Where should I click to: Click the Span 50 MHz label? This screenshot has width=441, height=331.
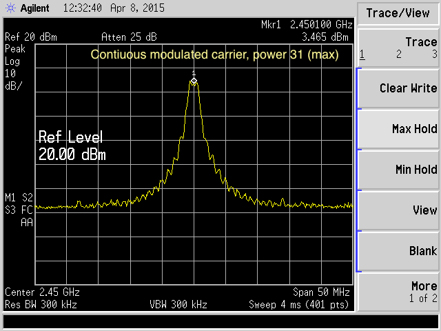coord(321,292)
